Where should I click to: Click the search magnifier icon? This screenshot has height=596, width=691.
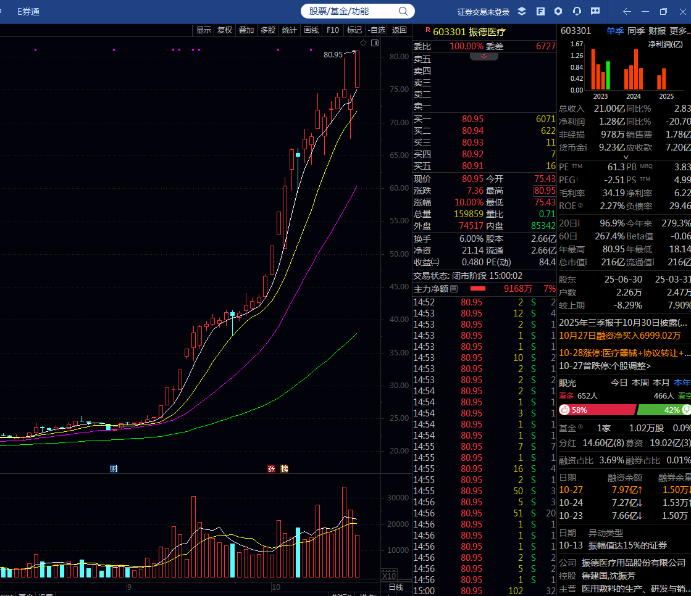coord(403,11)
